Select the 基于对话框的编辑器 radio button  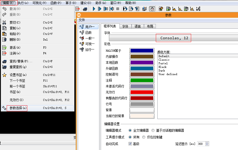(x=153, y=130)
